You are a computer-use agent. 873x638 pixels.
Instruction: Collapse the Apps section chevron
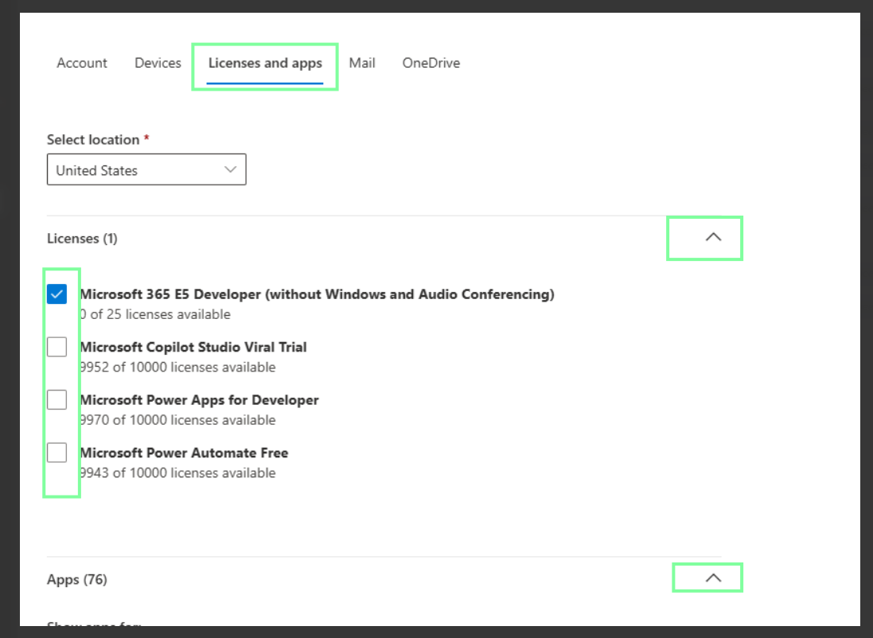point(713,578)
